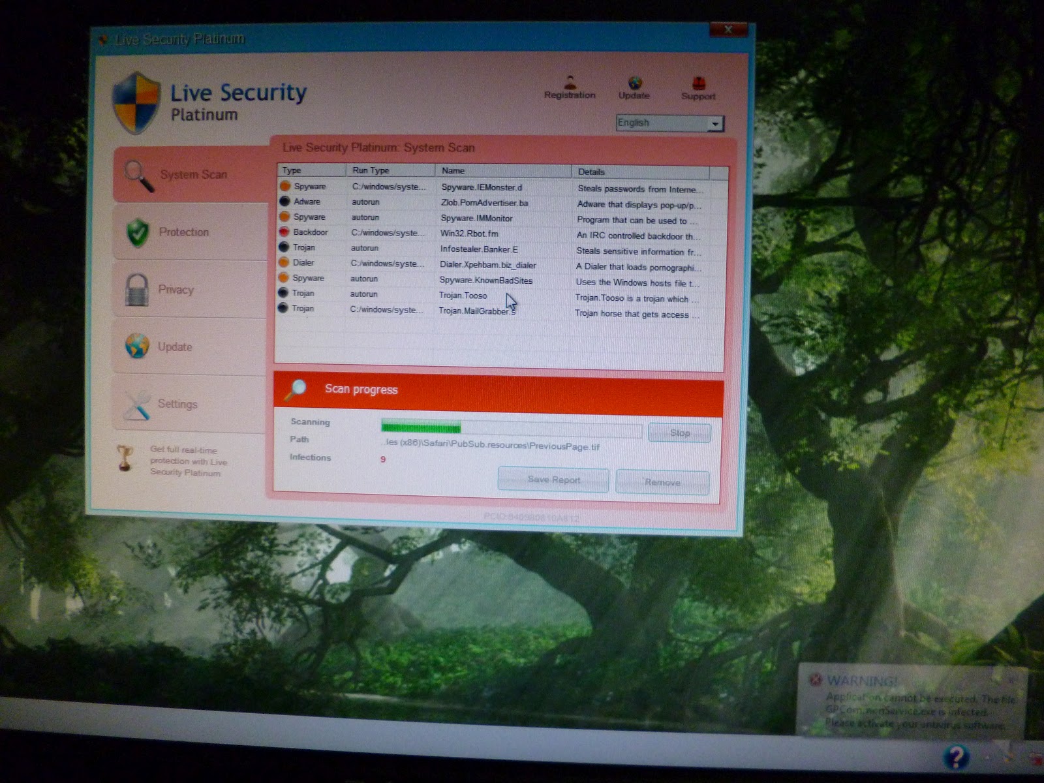Click the Live Security Platinum shield logo
Image resolution: width=1044 pixels, height=783 pixels.
[136, 103]
